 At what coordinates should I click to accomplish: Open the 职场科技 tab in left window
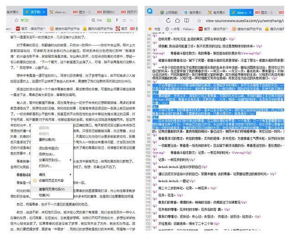point(106,12)
